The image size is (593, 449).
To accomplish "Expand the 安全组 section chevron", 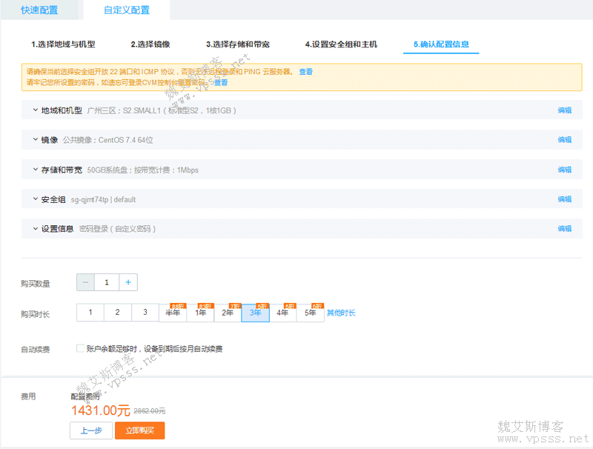I will pyautogui.click(x=35, y=199).
